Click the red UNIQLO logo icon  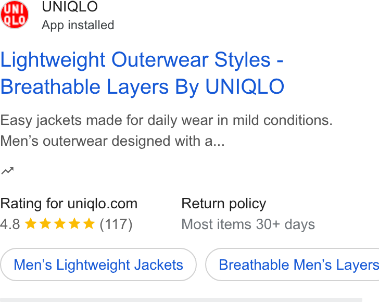(x=15, y=15)
